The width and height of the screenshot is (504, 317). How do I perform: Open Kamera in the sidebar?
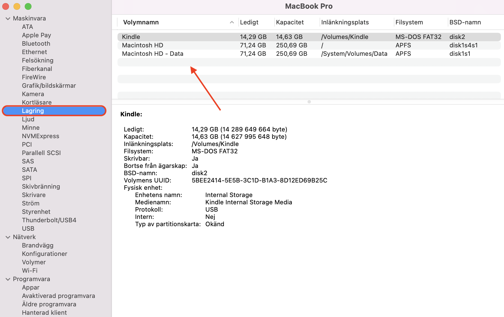coord(33,94)
